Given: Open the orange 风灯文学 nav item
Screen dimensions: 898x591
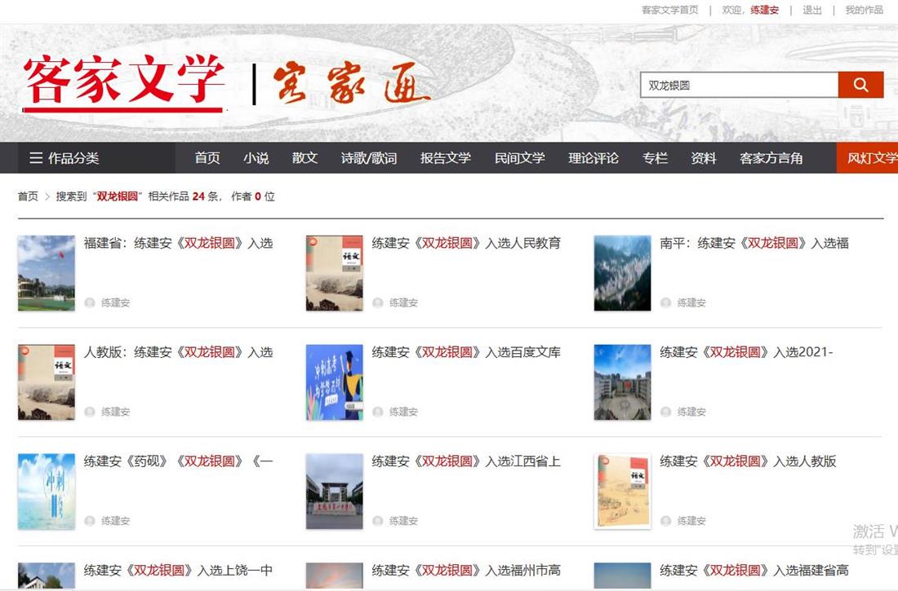Looking at the screenshot, I should pyautogui.click(x=867, y=158).
